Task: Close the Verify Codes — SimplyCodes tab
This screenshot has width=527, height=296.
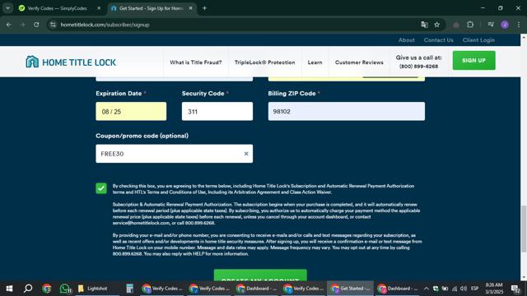Action: 99,8
